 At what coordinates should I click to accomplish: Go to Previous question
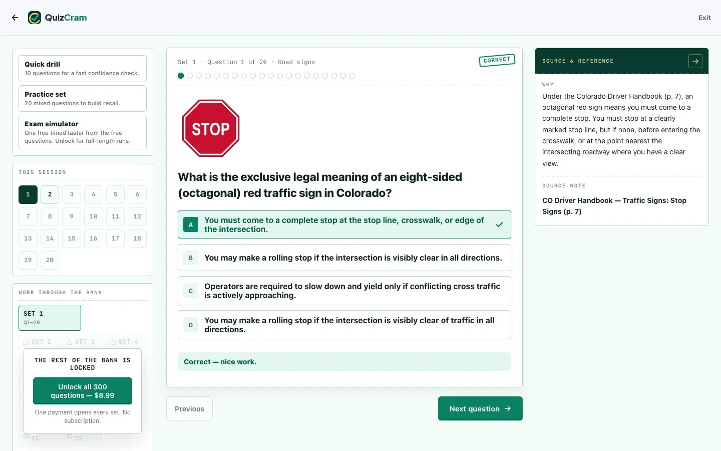(189, 408)
